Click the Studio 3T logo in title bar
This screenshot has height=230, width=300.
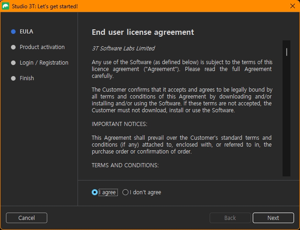[6, 6]
